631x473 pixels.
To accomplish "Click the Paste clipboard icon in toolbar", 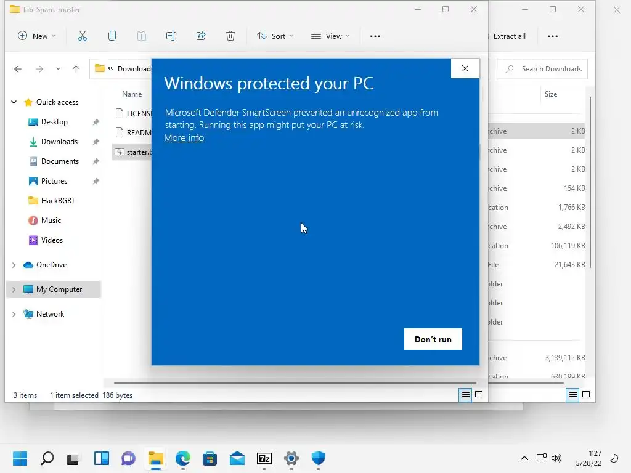I will pyautogui.click(x=142, y=36).
